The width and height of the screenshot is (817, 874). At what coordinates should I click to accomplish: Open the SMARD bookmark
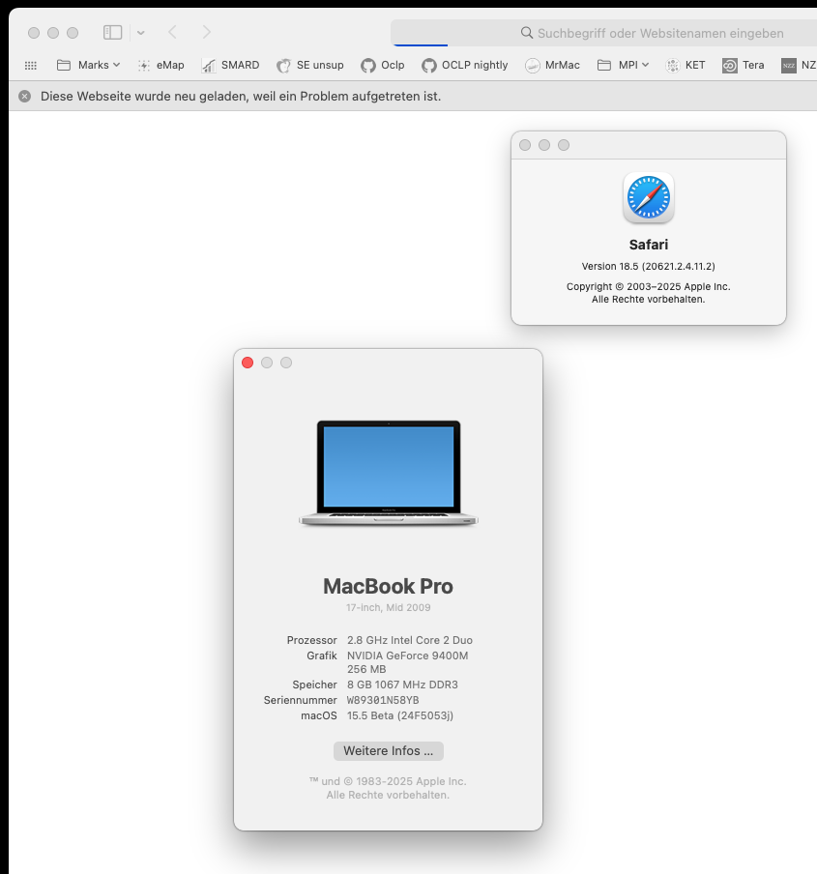tap(231, 65)
